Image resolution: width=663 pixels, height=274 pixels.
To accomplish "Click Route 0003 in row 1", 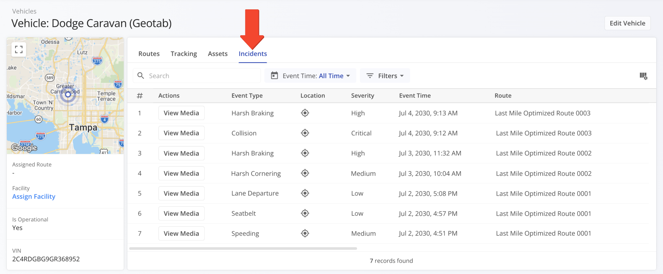I will [543, 113].
